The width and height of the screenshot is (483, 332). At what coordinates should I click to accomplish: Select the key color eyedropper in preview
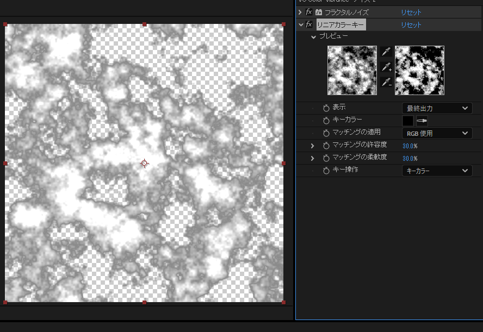(x=386, y=52)
